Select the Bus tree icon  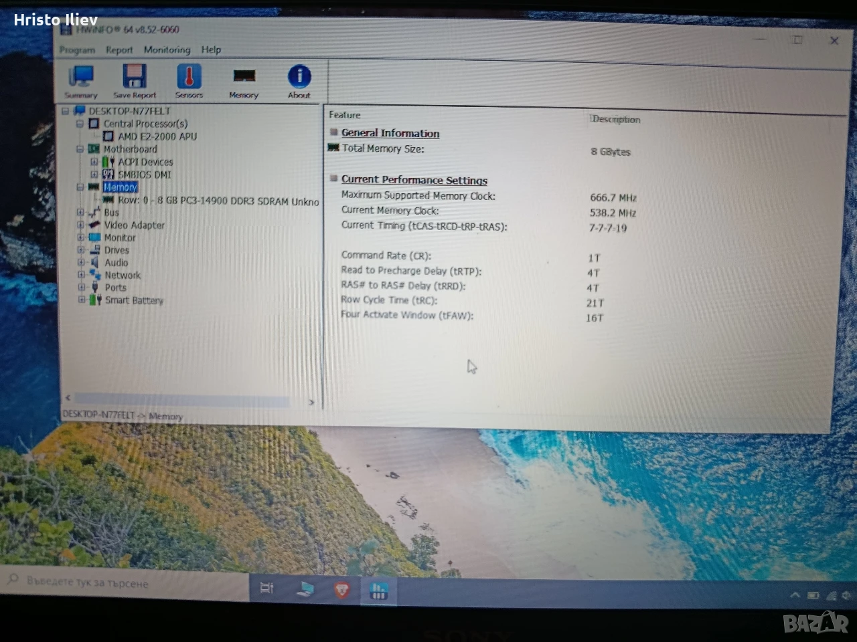[94, 213]
